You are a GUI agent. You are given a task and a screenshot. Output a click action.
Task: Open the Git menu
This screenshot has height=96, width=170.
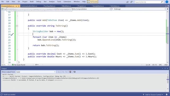pos(19,2)
